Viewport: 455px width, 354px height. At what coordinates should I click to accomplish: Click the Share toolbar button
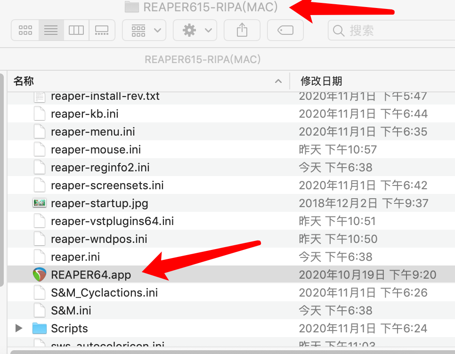[x=242, y=30]
